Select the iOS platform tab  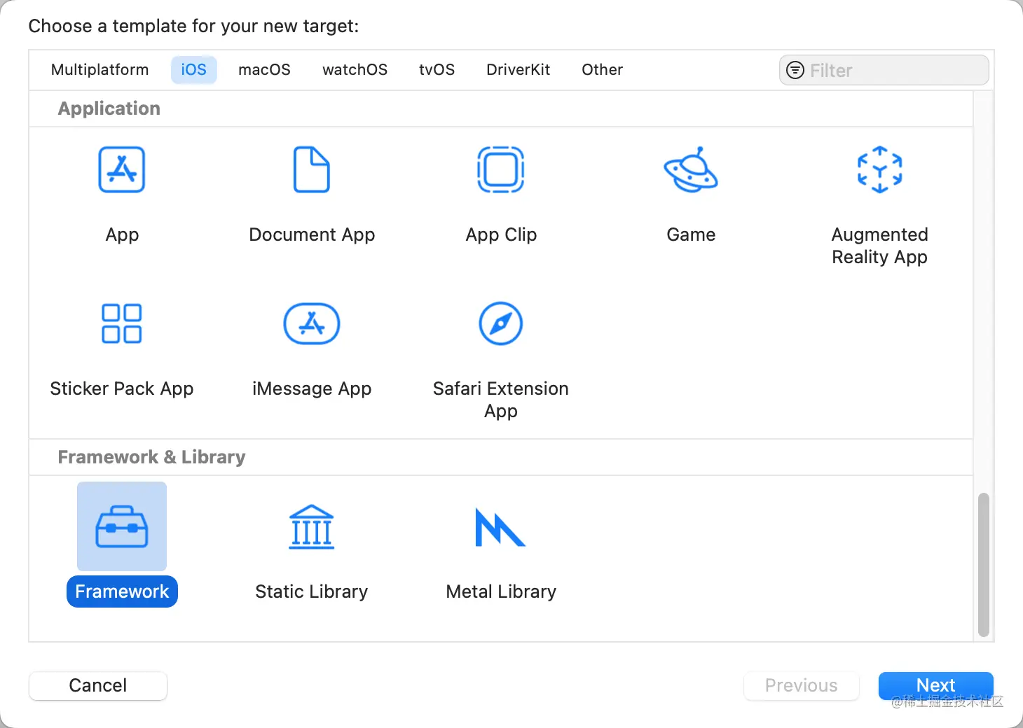(x=194, y=70)
